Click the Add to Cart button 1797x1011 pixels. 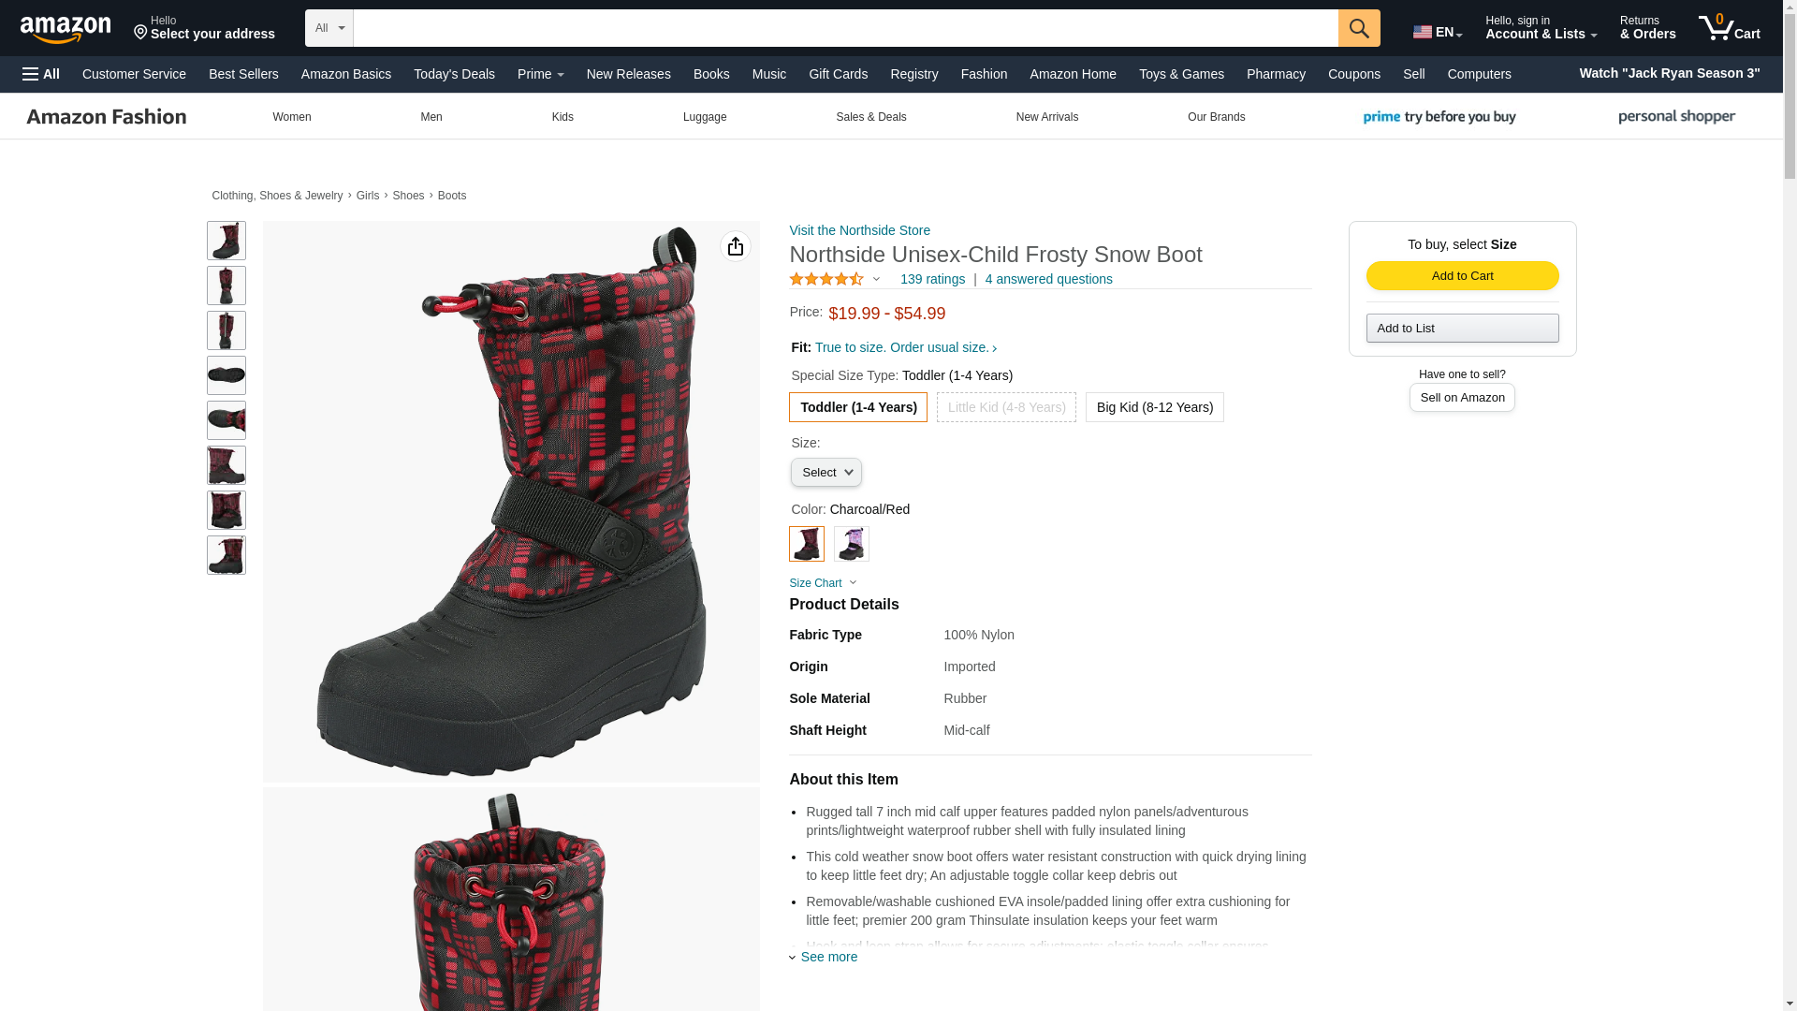pyautogui.click(x=1462, y=275)
